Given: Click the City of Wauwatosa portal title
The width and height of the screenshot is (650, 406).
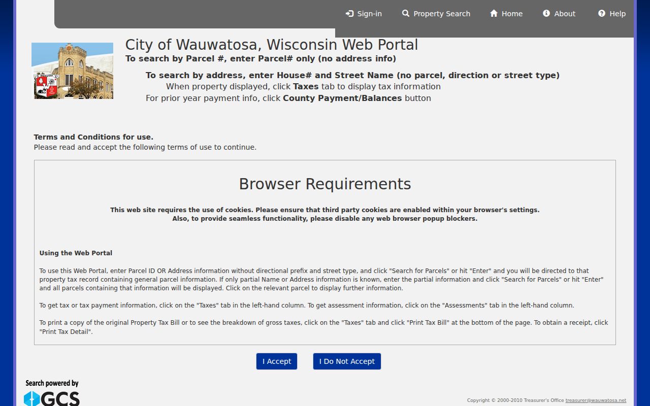Looking at the screenshot, I should (272, 45).
